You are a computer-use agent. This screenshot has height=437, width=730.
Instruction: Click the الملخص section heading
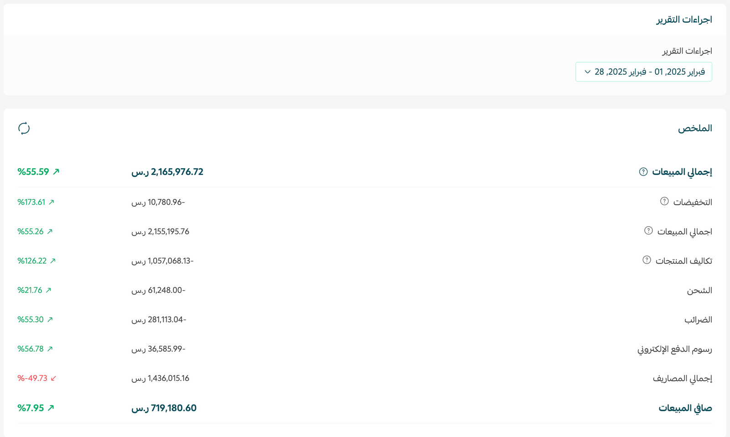(x=694, y=128)
